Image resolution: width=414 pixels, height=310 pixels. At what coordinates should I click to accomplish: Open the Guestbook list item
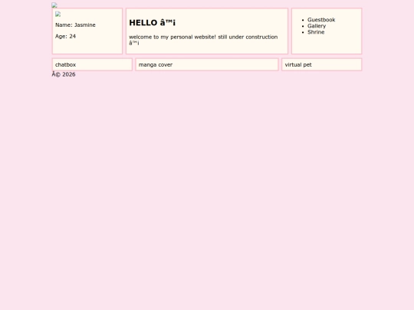point(321,20)
